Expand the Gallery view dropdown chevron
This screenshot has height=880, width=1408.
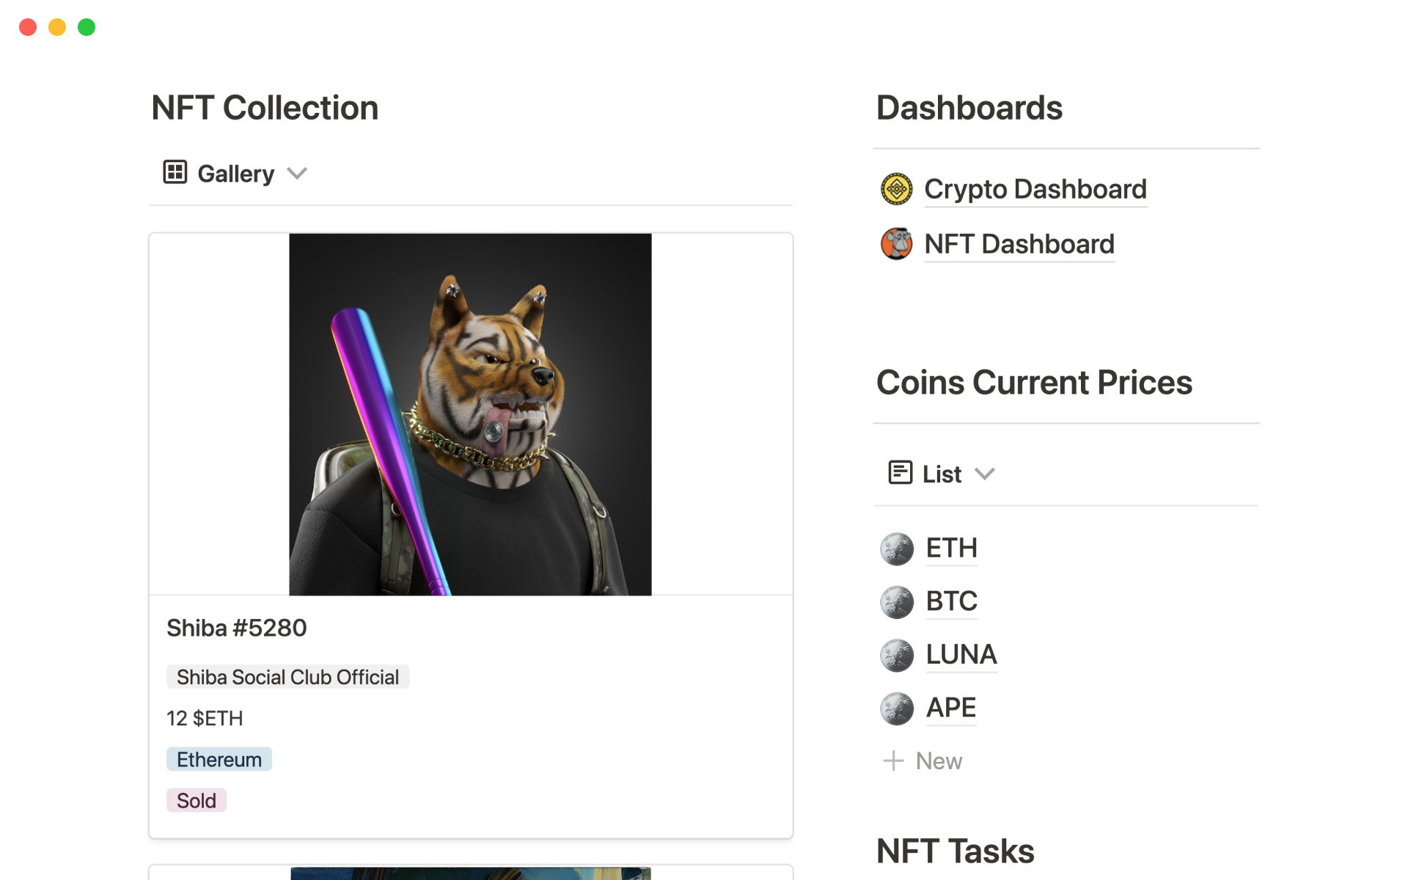coord(297,174)
